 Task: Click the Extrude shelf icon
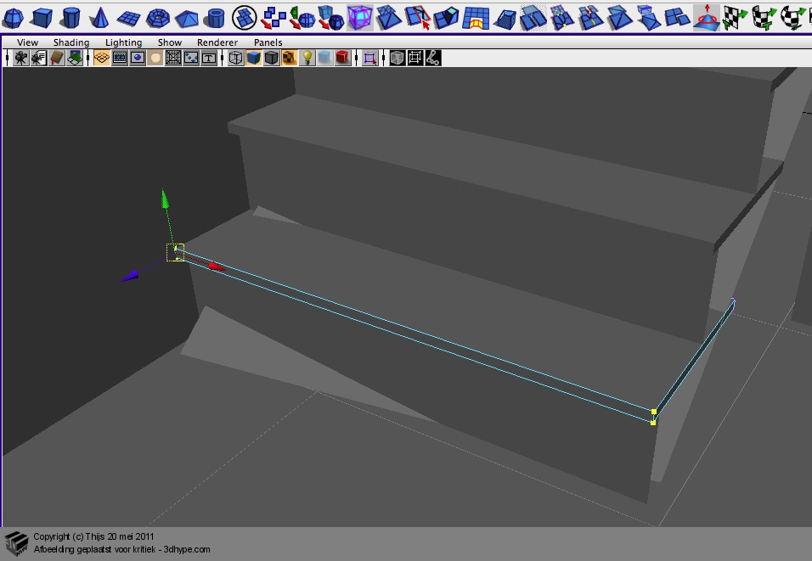[447, 18]
